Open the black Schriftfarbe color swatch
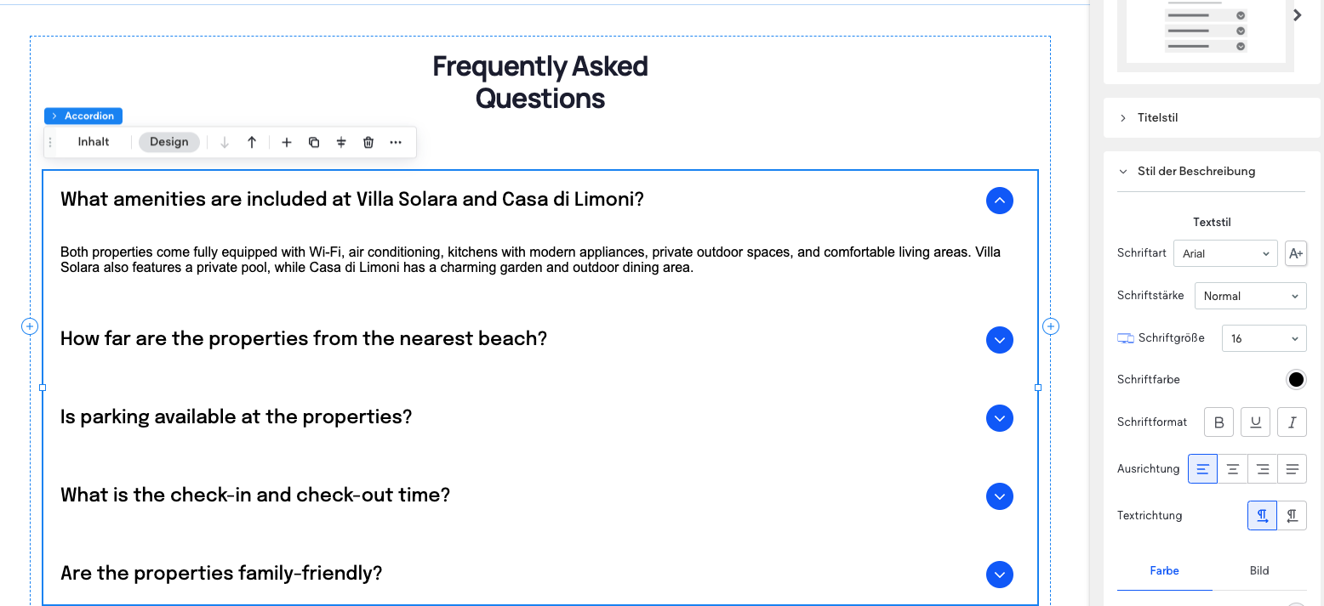1324x606 pixels. pos(1296,380)
